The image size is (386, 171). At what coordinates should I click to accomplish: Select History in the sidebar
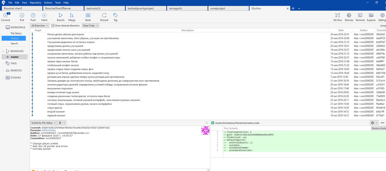coord(14,38)
